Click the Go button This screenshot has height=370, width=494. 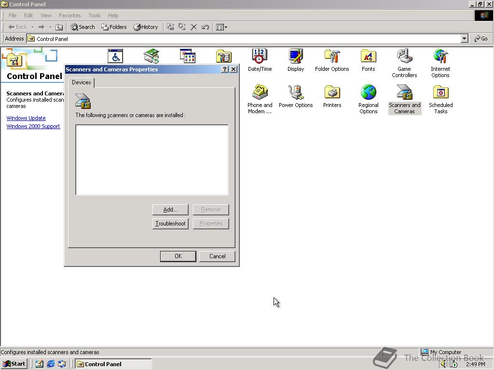tap(481, 39)
